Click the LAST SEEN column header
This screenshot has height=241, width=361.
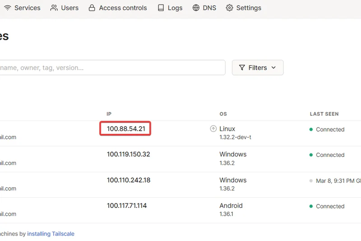[324, 114]
